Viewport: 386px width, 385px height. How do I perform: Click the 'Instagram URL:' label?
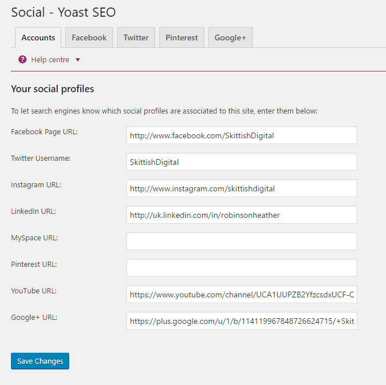point(36,184)
